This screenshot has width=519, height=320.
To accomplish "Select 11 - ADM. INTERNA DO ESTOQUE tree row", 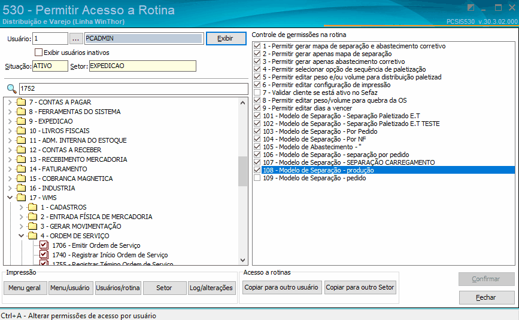I will point(78,140).
